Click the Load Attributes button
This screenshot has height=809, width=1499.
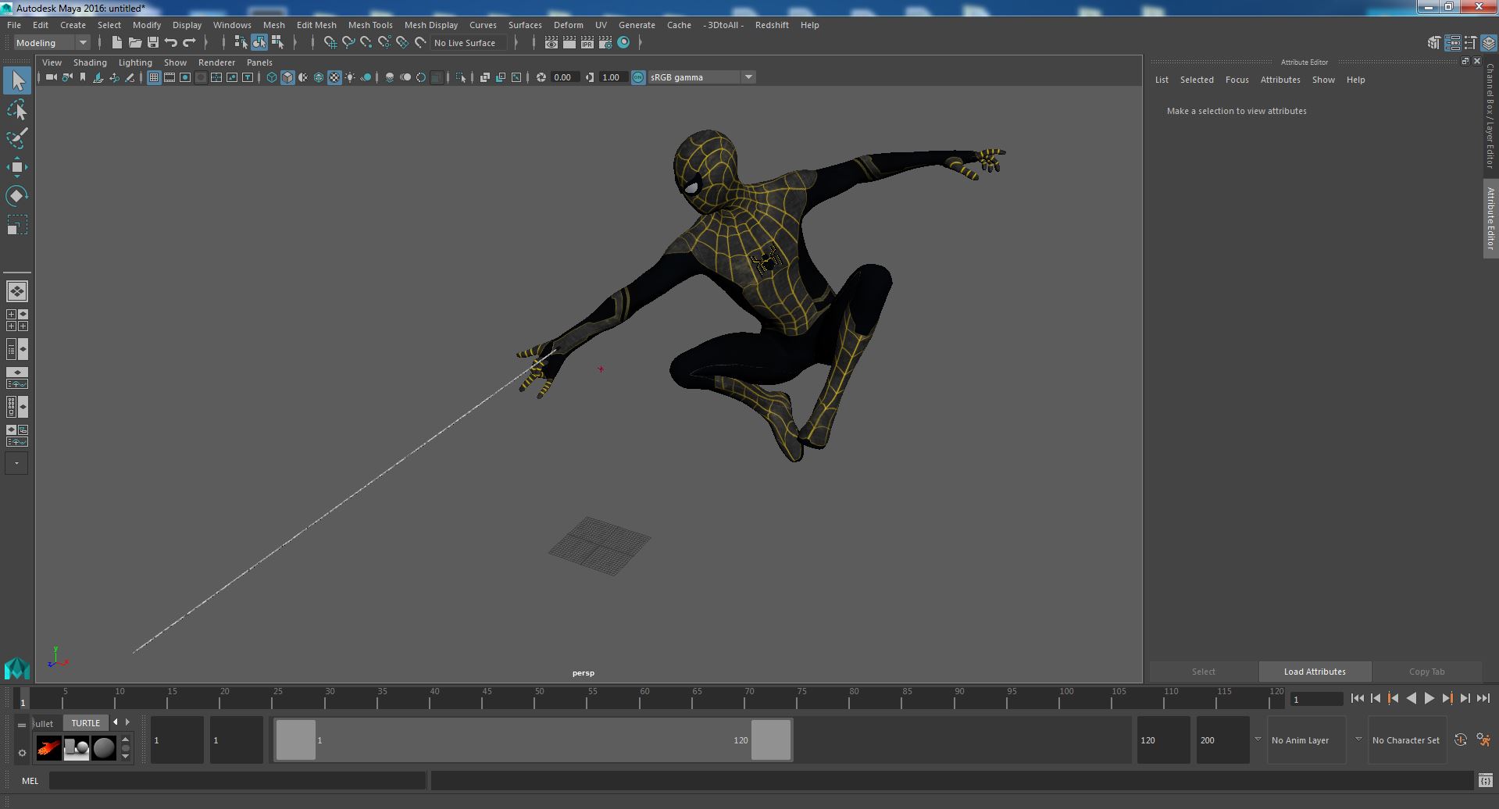click(1315, 672)
